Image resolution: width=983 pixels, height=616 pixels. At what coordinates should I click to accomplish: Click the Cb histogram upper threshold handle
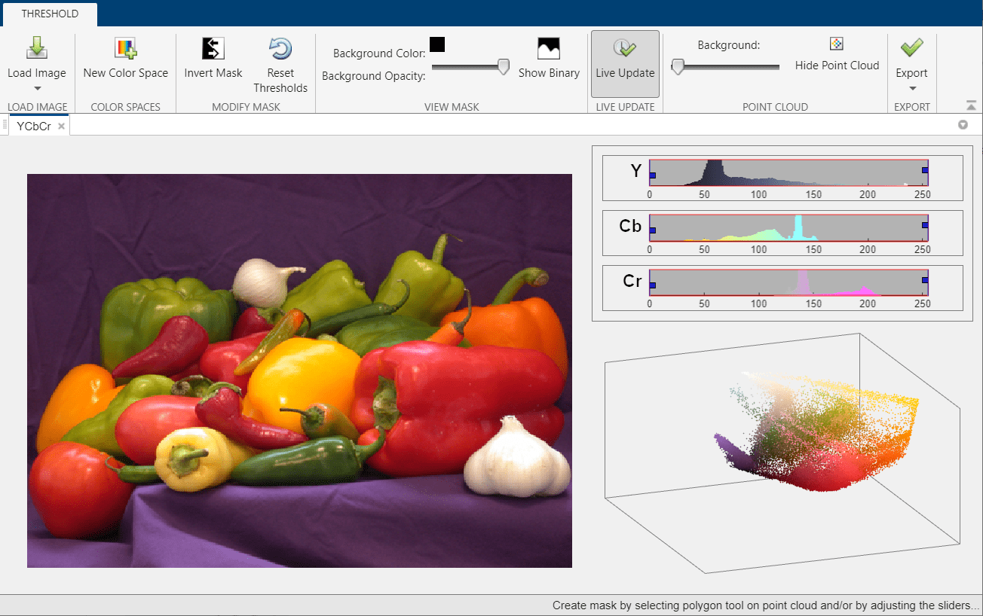925,225
